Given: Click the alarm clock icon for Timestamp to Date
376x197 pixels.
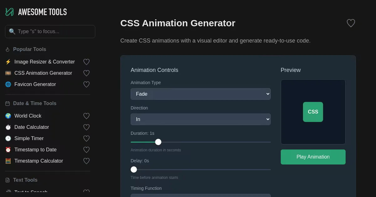Looking at the screenshot, I should [x=8, y=150].
